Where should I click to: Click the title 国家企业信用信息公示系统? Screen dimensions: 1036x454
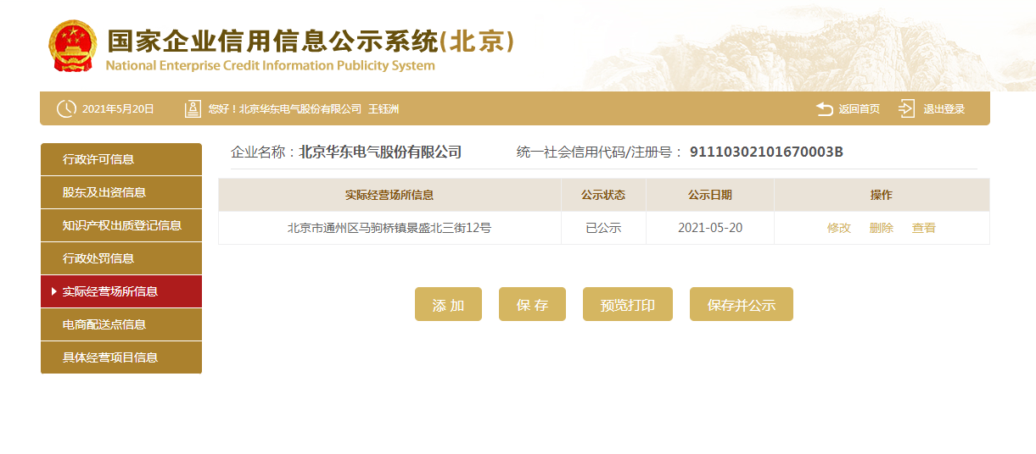tap(272, 41)
